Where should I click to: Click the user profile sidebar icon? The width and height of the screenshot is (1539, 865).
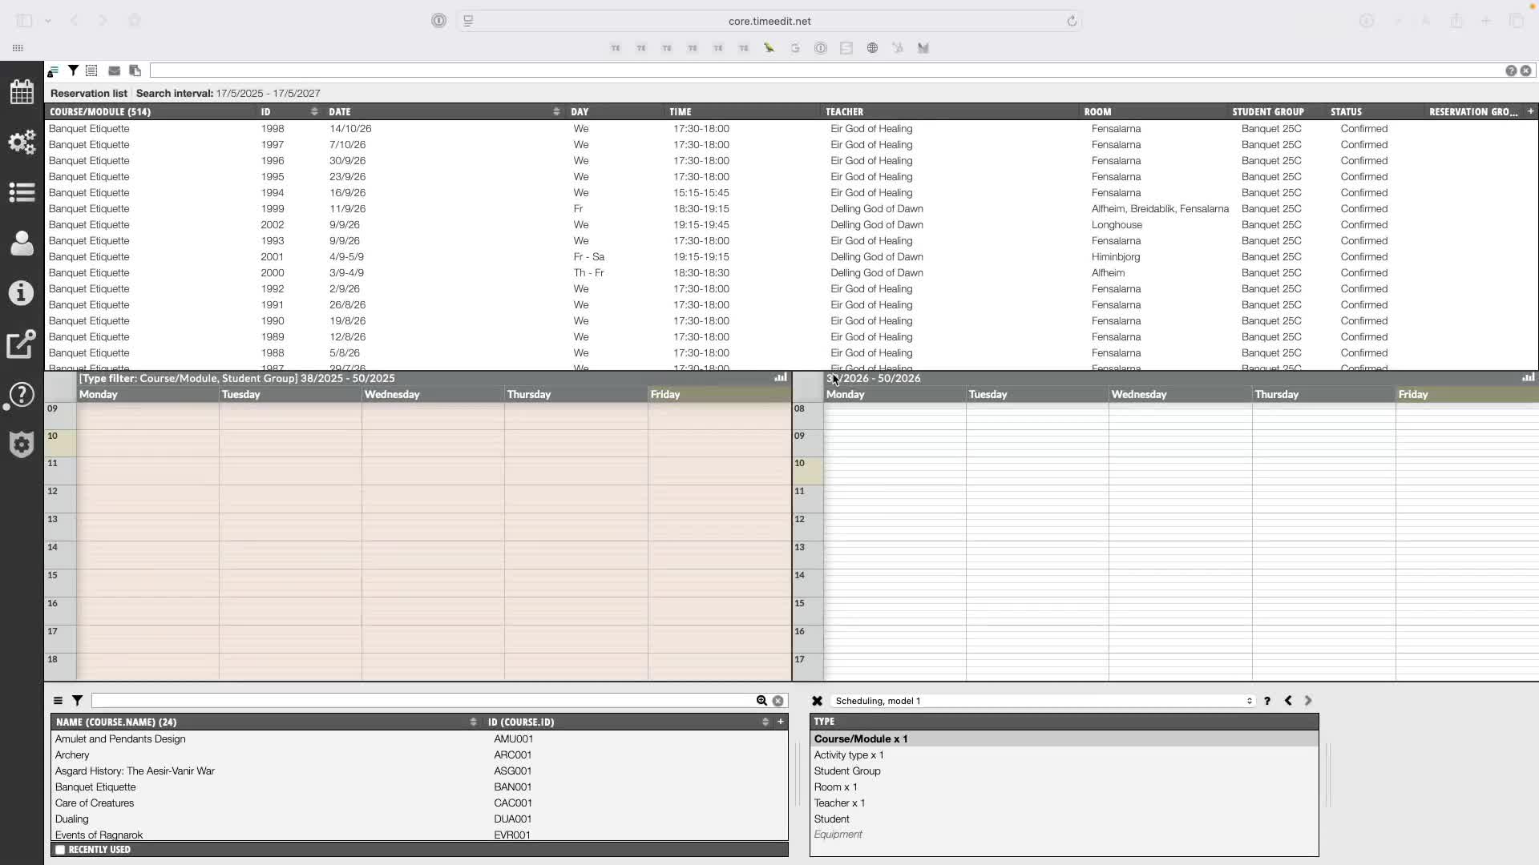(x=22, y=243)
